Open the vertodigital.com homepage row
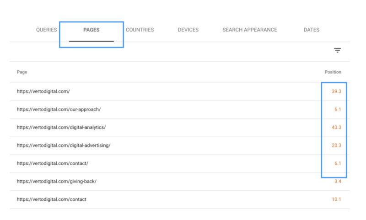Screen dimensions: 366x220 [180, 91]
